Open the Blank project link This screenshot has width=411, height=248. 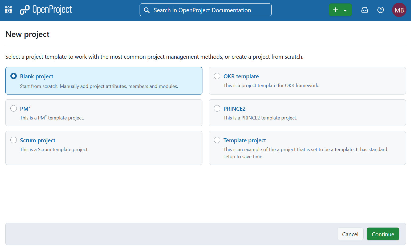point(36,76)
